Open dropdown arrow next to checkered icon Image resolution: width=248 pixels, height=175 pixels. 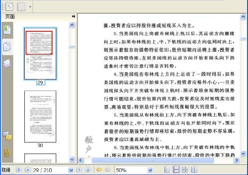[30, 7]
